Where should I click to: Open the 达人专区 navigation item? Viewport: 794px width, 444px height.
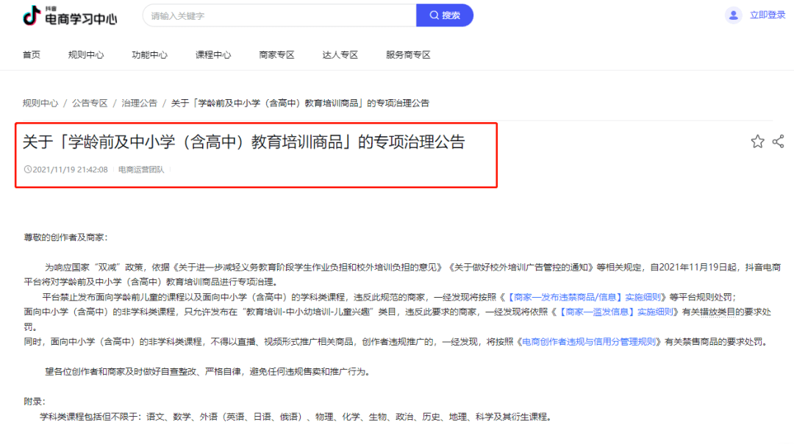pos(340,55)
